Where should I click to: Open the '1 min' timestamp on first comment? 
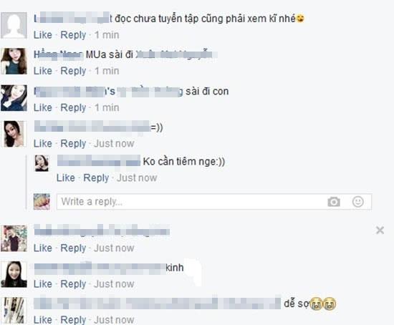point(107,35)
